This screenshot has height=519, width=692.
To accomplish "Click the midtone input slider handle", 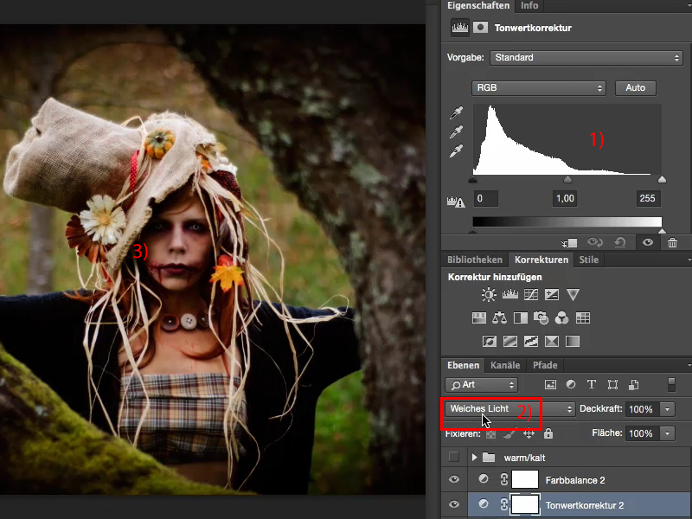I will click(x=567, y=179).
